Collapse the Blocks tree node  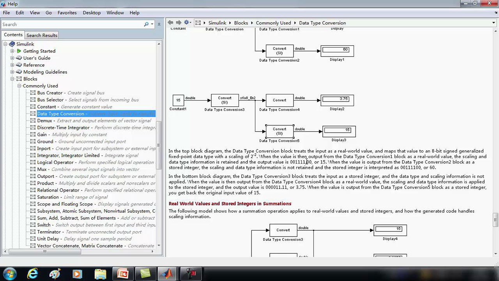click(12, 79)
